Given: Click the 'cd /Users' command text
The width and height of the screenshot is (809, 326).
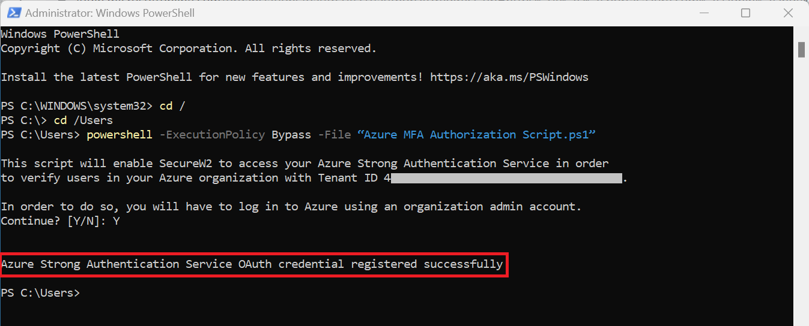Looking at the screenshot, I should 83,120.
